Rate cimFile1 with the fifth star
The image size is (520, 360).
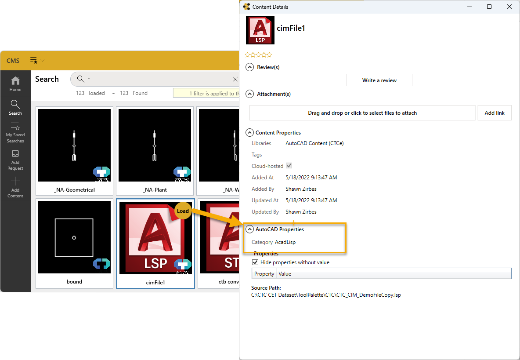(x=269, y=55)
